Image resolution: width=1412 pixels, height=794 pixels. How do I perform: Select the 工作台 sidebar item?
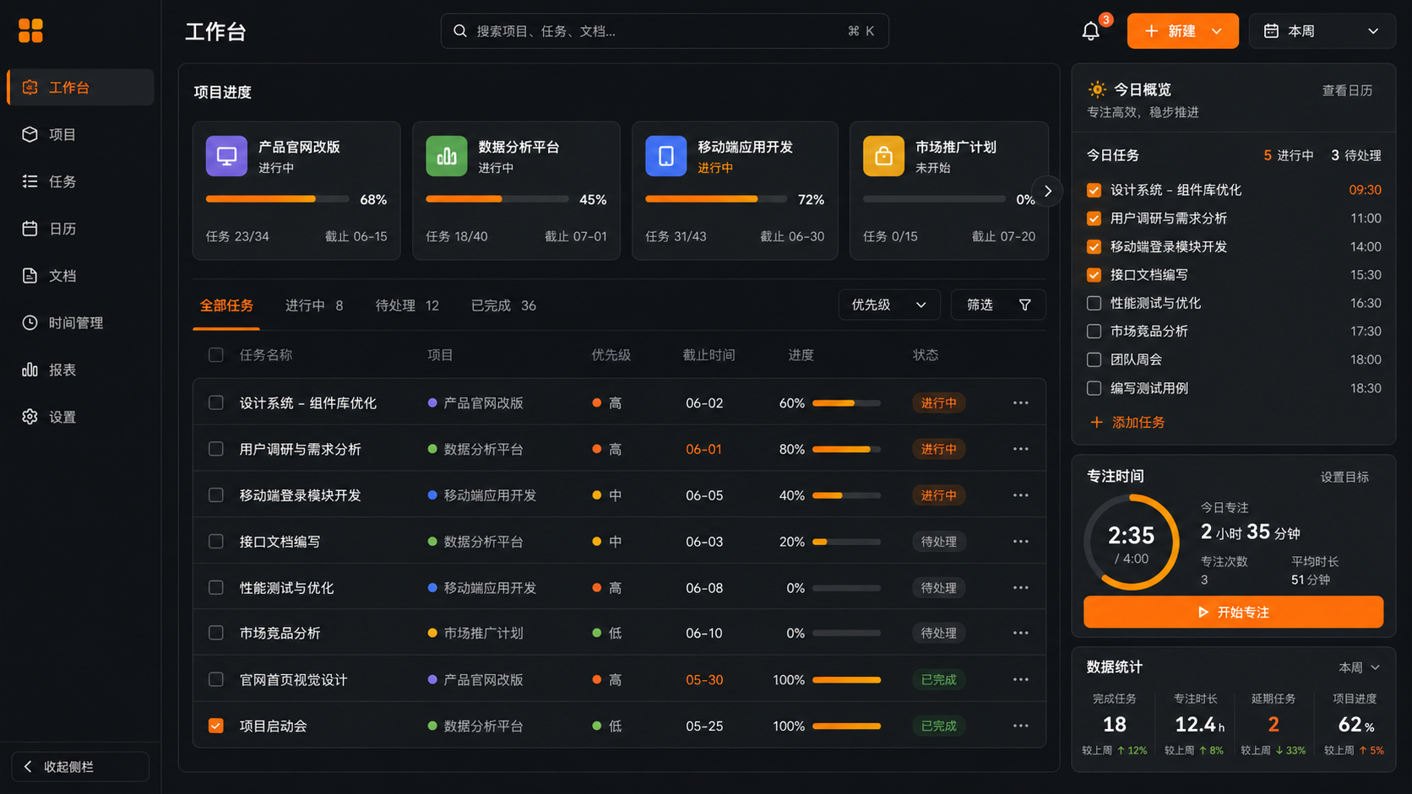pyautogui.click(x=81, y=87)
